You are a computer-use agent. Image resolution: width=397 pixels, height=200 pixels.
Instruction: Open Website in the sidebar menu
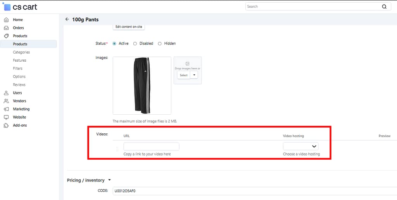19,117
